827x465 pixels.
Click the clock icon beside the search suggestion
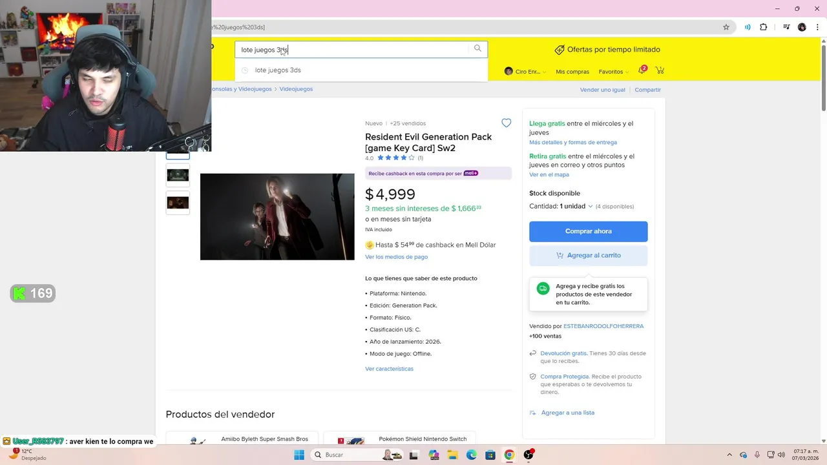tap(245, 70)
